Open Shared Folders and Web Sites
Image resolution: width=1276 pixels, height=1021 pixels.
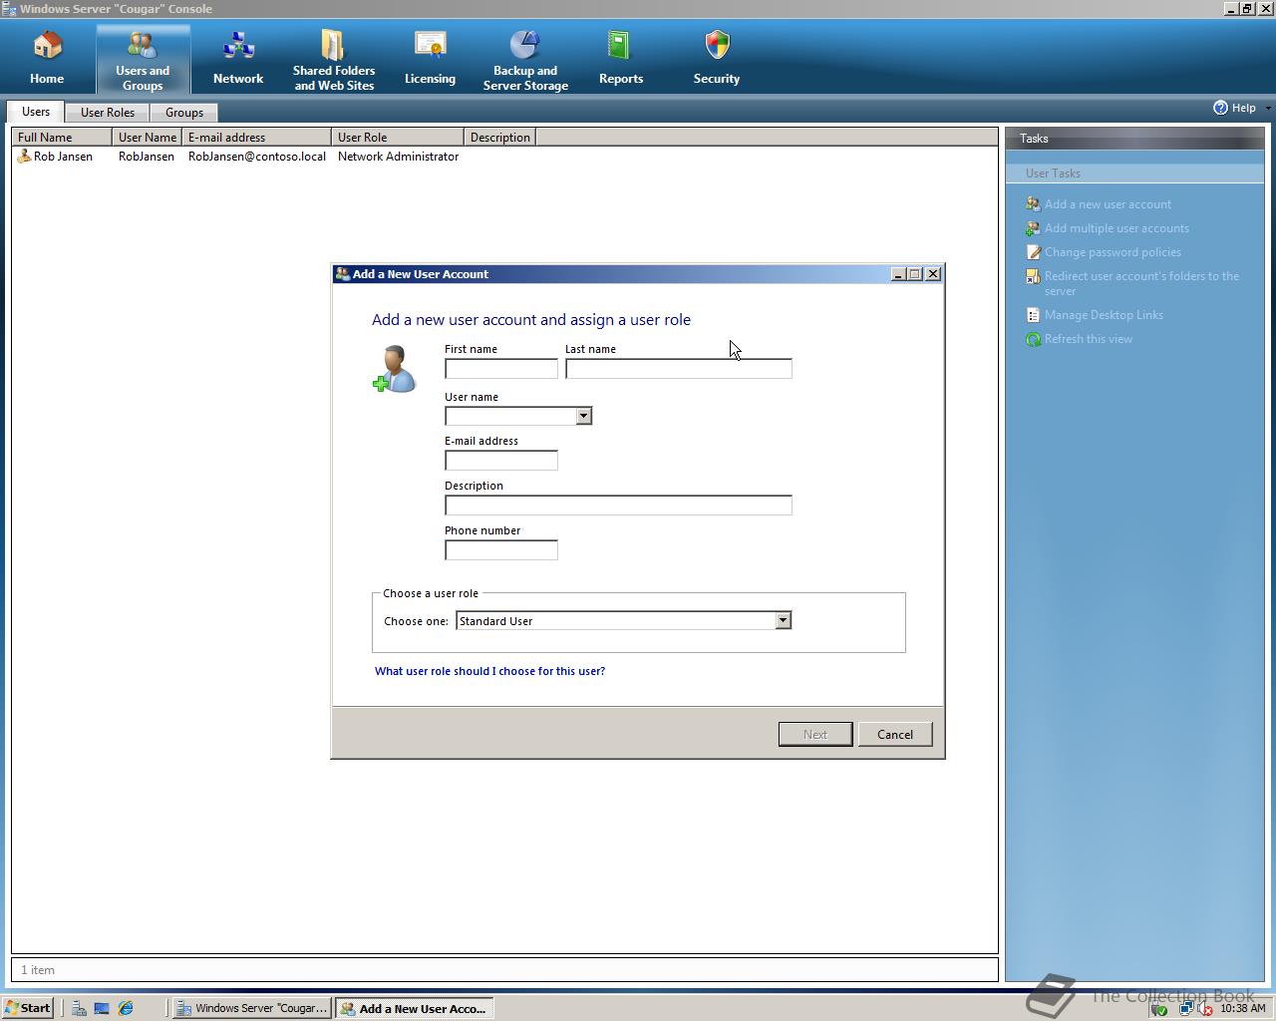pos(334,58)
